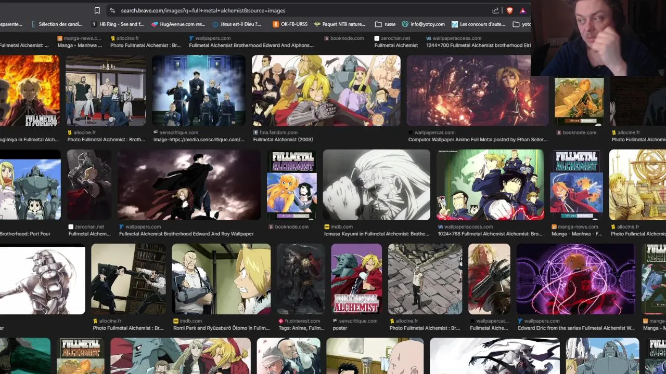Open the green-background military group wallpaper
The width and height of the screenshot is (666, 374).
pyautogui.click(x=490, y=185)
